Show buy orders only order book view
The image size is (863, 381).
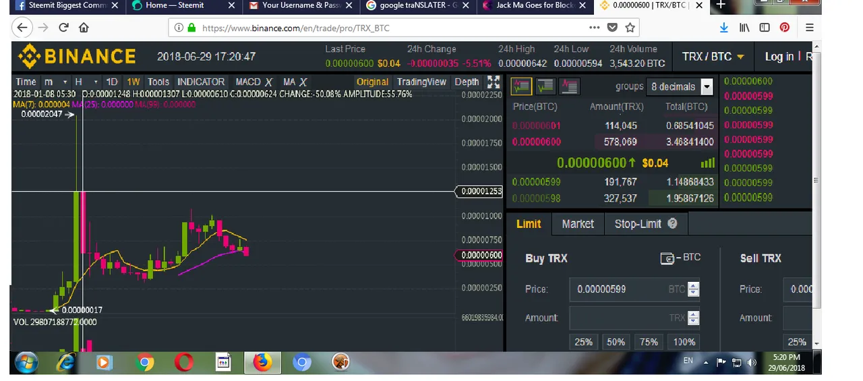click(x=545, y=86)
